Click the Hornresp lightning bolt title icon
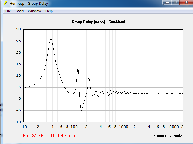This screenshot has width=193, height=144. pos(5,3)
